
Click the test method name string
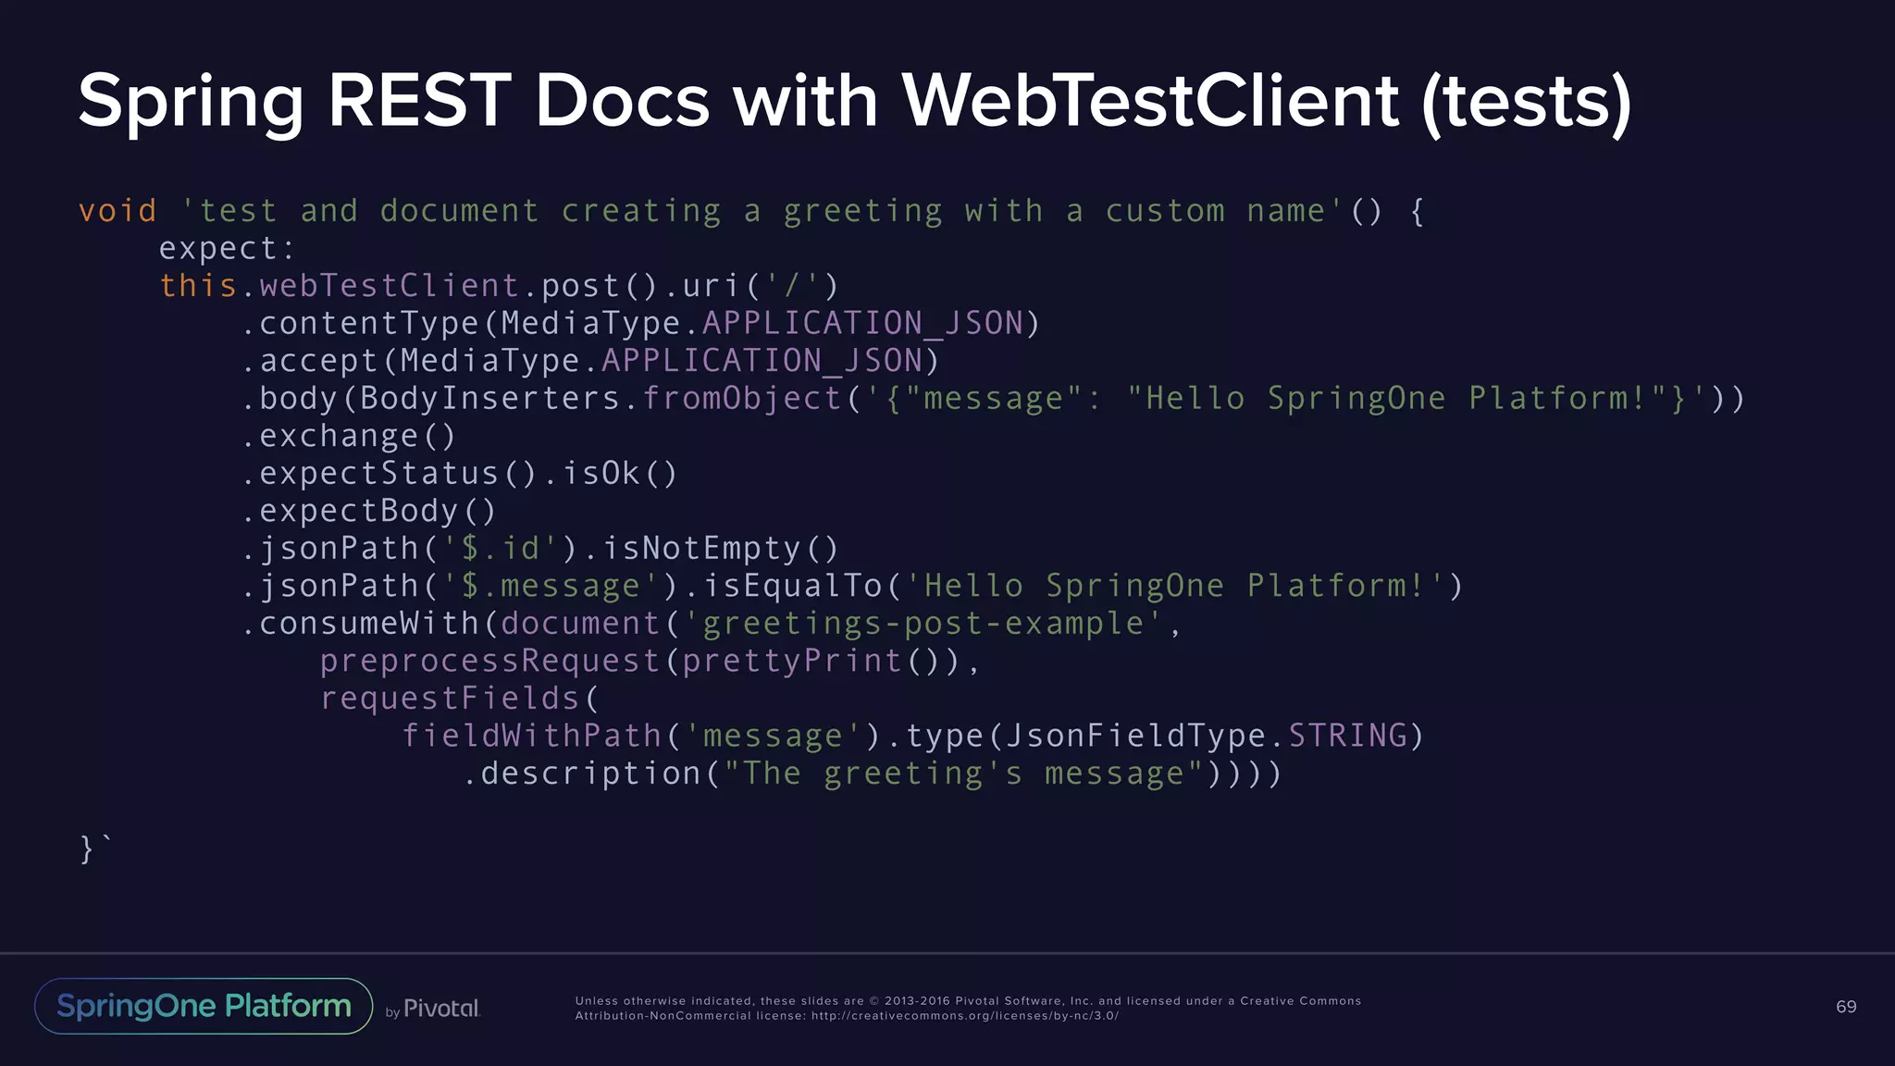(762, 211)
